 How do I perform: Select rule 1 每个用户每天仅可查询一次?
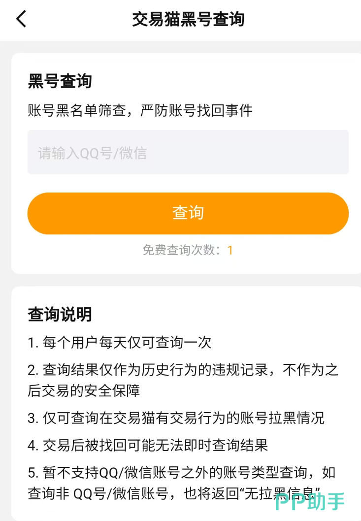point(120,342)
